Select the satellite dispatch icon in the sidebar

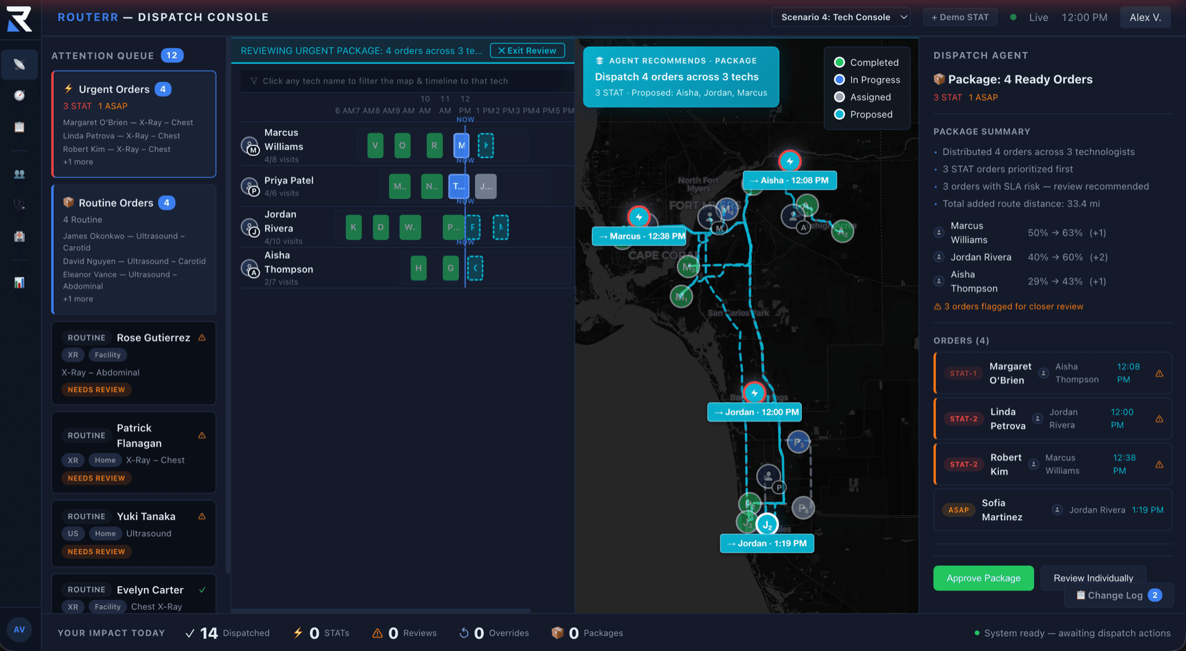click(19, 64)
